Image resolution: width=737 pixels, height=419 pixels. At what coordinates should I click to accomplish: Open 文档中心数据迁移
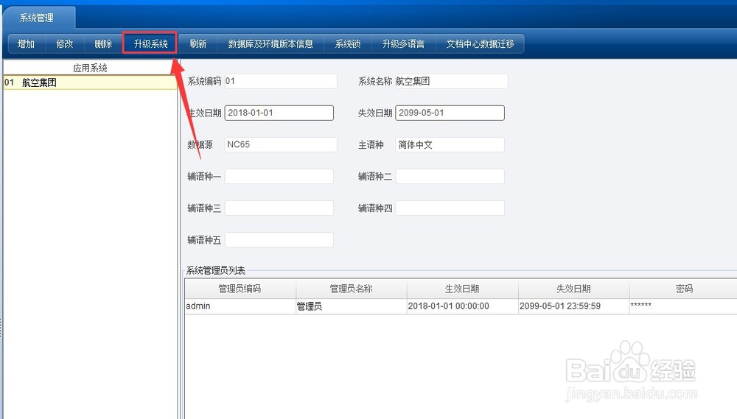click(x=480, y=43)
